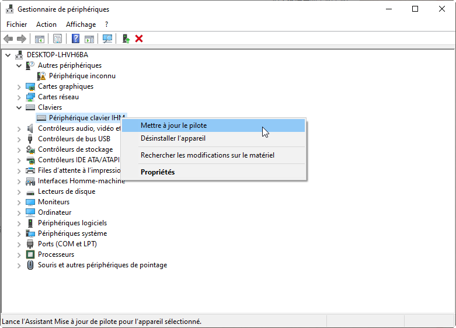Click the Ports (COM et LPT) connector icon
Image resolution: width=456 pixels, height=328 pixels.
coord(30,244)
